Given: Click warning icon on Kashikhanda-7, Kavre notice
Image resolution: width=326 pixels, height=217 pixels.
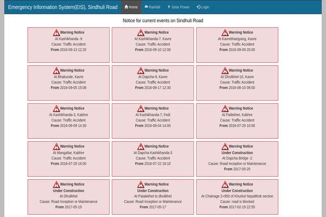Looking at the screenshot, I should click(141, 33).
